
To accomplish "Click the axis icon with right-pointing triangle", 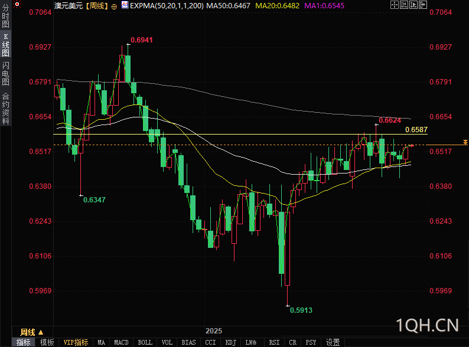I will [x=413, y=5].
